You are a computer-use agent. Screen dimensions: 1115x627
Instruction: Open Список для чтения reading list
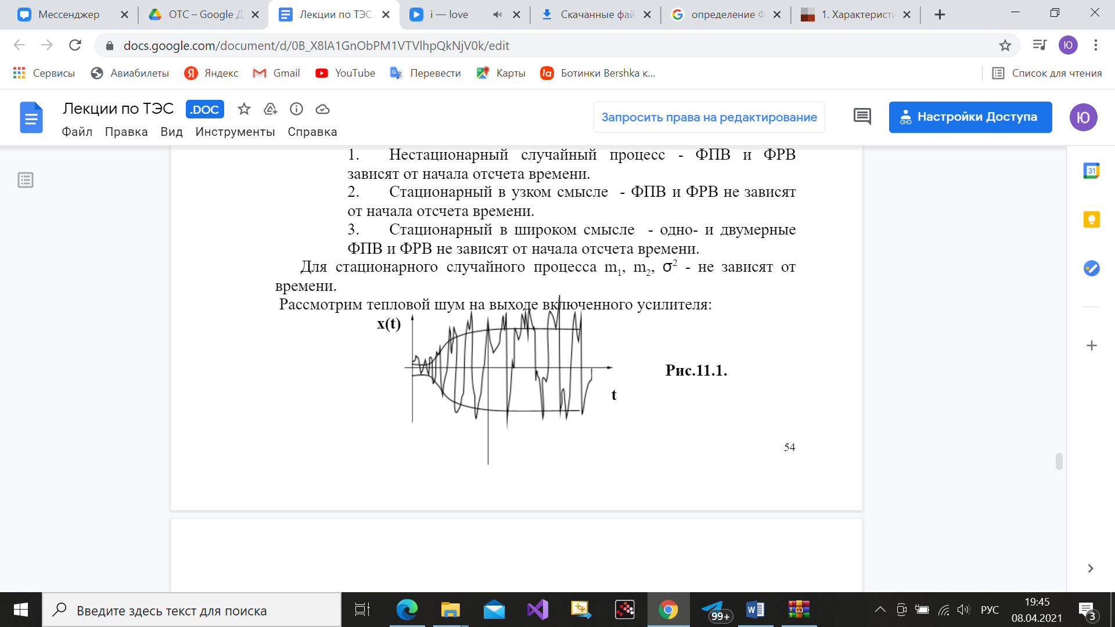coord(1047,73)
